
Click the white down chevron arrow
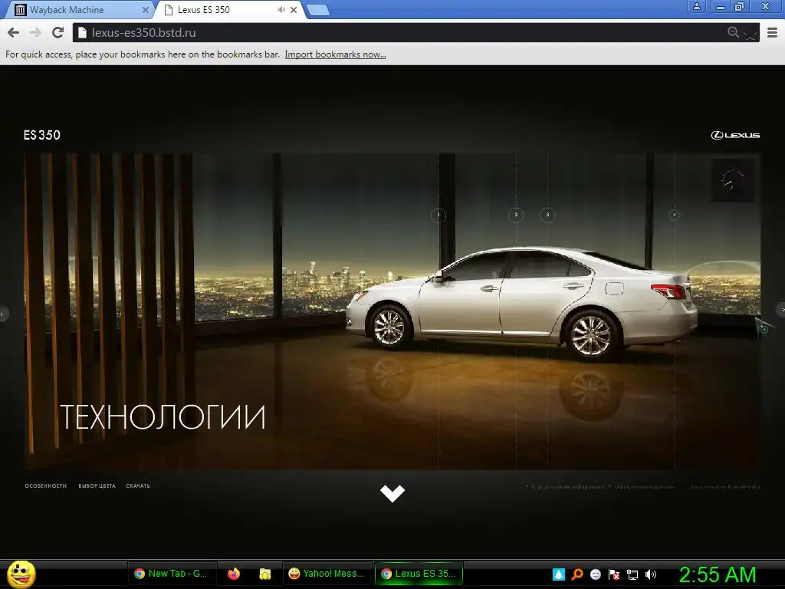392,493
